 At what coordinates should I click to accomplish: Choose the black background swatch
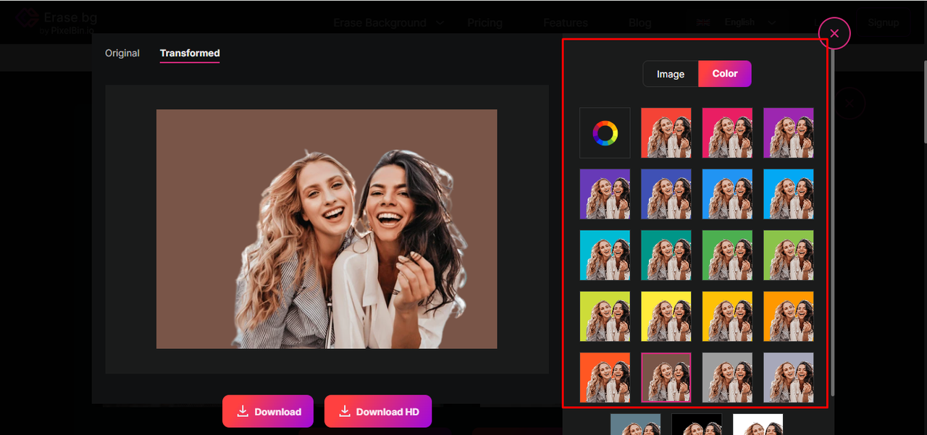point(697,424)
